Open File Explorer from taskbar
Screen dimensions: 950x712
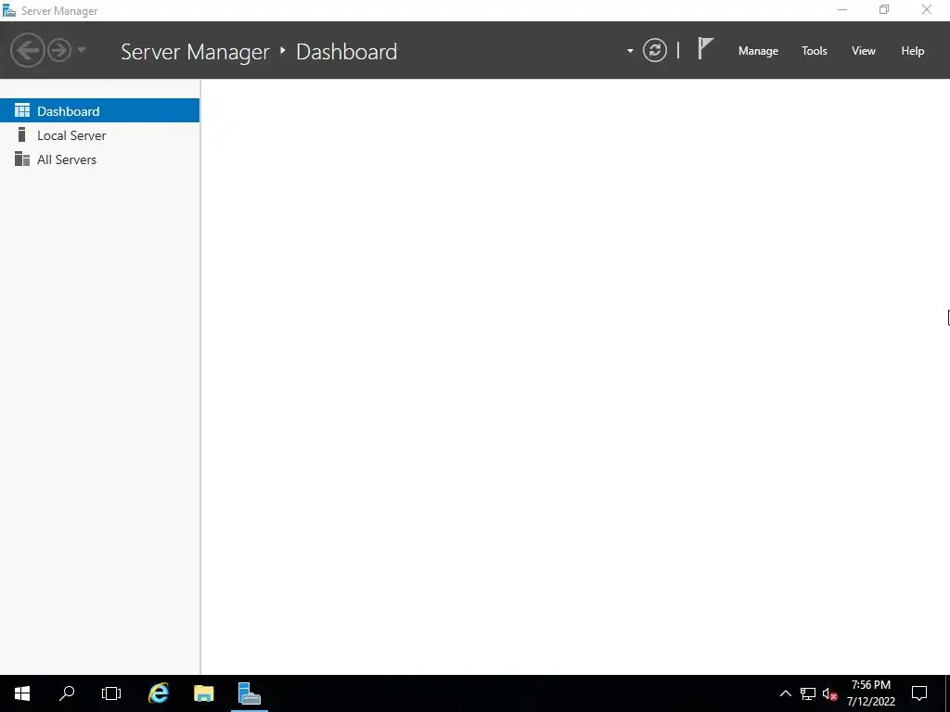click(203, 693)
